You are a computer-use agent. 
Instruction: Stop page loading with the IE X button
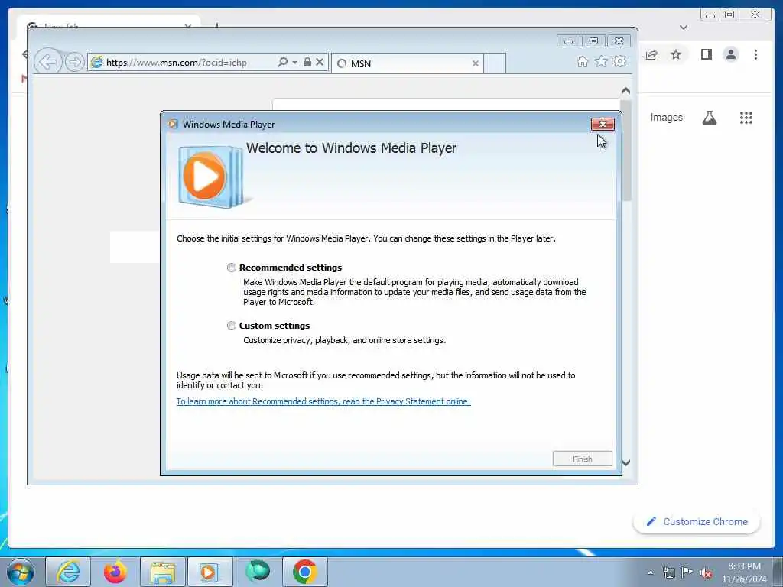[320, 63]
